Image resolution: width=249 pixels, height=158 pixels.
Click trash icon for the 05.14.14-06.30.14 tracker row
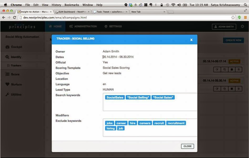click(239, 89)
